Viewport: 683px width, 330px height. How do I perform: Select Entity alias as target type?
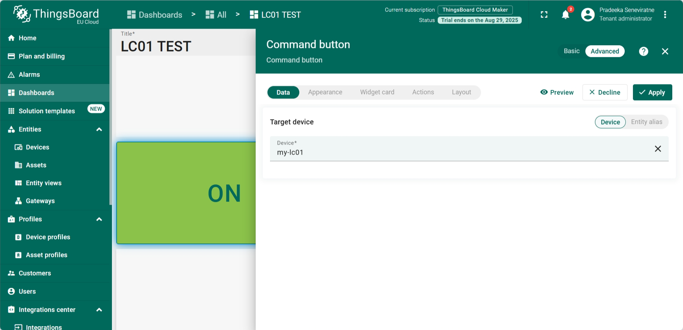pos(647,122)
